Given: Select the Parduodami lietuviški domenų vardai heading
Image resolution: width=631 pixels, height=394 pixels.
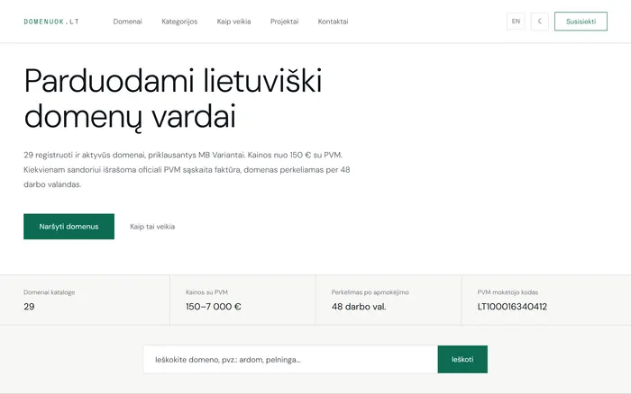Looking at the screenshot, I should [173, 98].
